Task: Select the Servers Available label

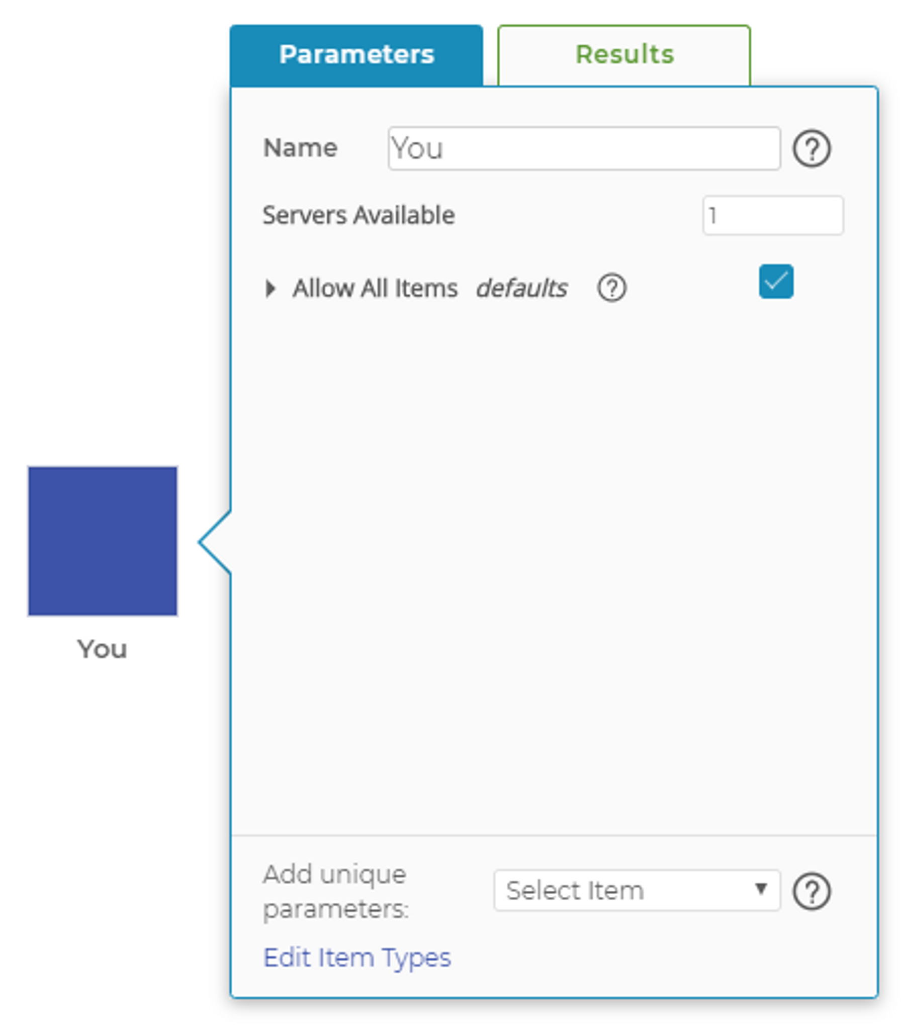Action: click(x=359, y=215)
